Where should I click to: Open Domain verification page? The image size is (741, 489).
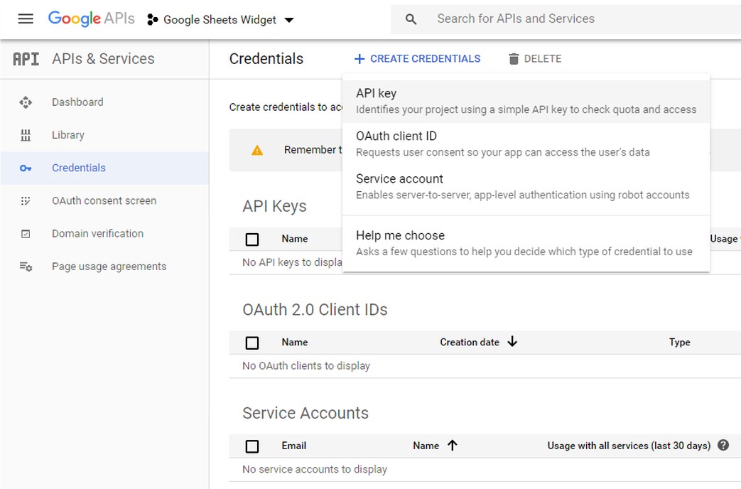point(98,234)
